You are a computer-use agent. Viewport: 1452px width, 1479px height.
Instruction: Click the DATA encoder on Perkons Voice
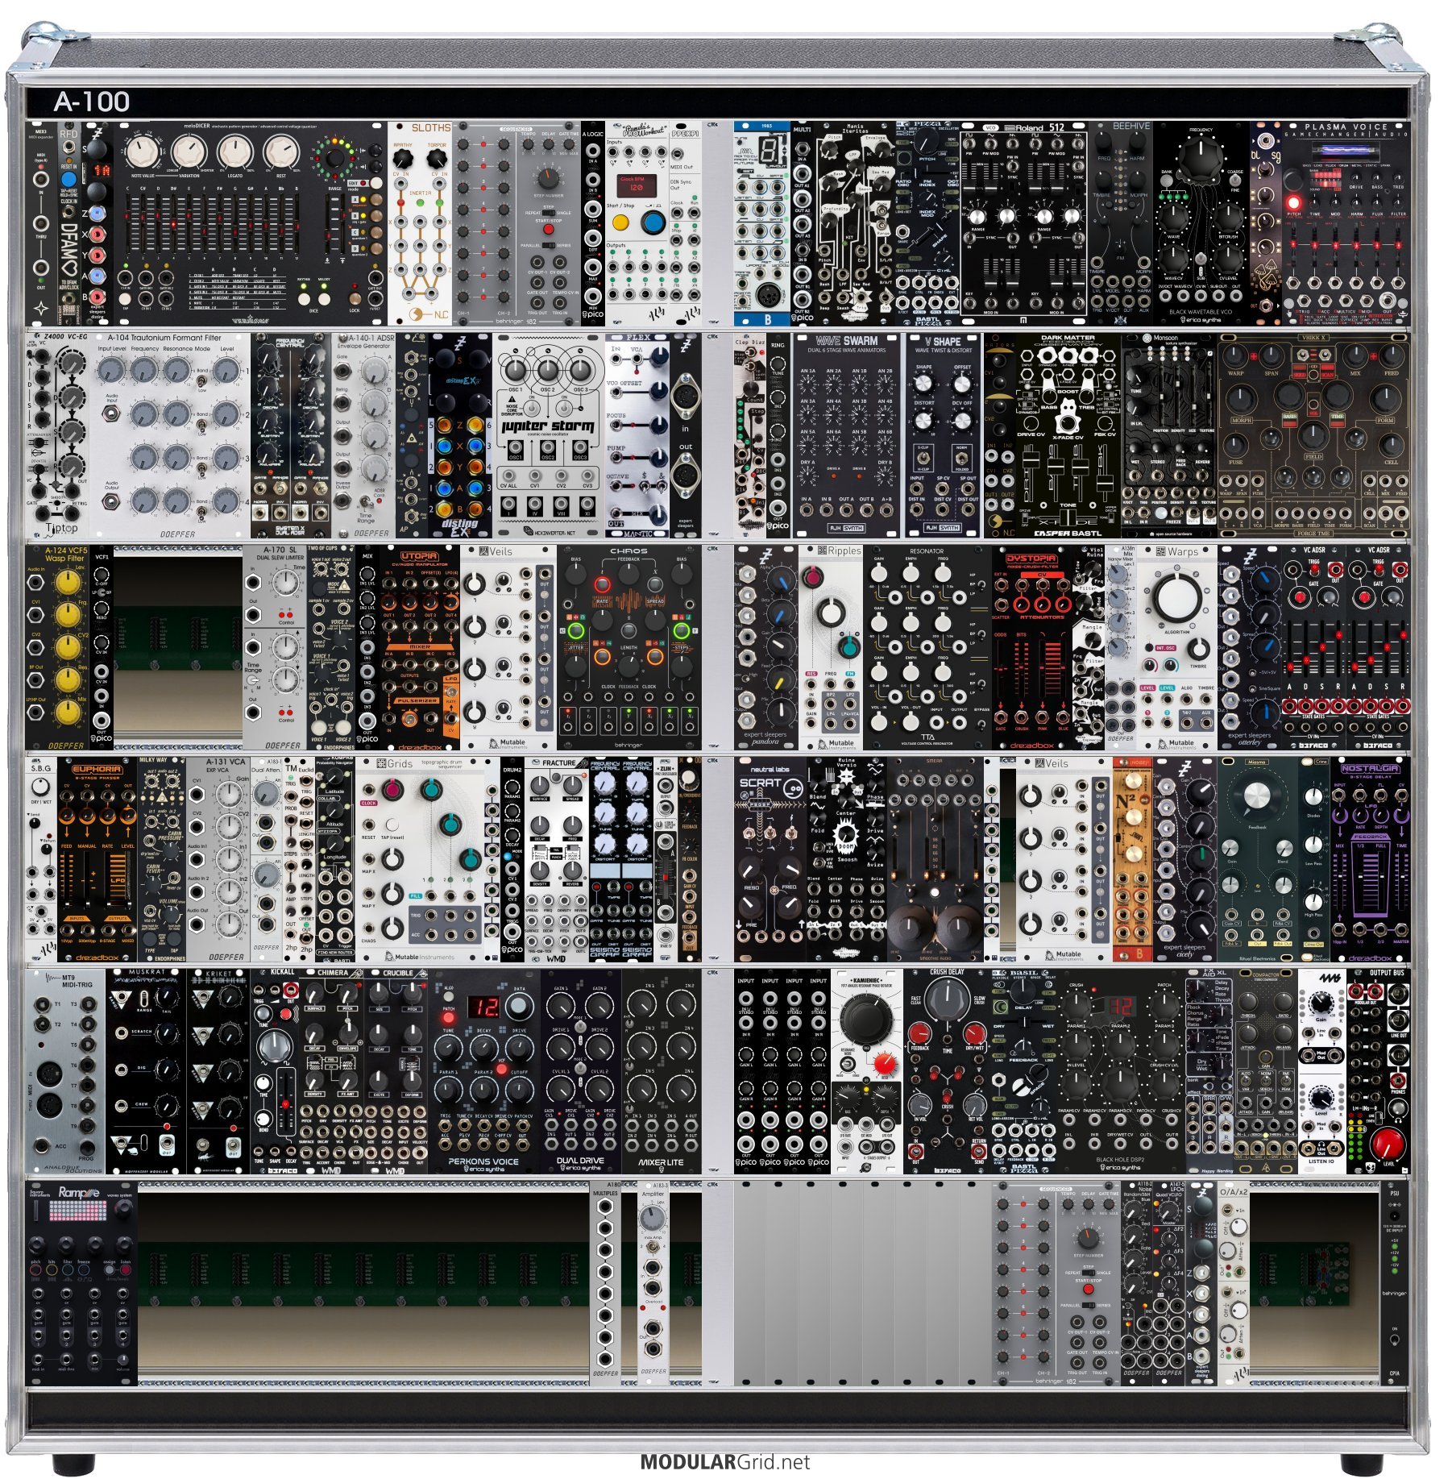point(520,1005)
